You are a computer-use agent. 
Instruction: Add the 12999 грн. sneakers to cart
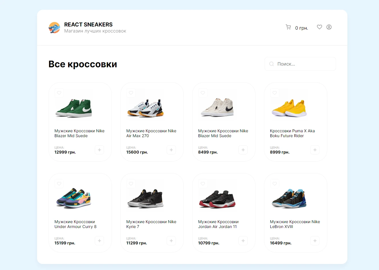99,150
